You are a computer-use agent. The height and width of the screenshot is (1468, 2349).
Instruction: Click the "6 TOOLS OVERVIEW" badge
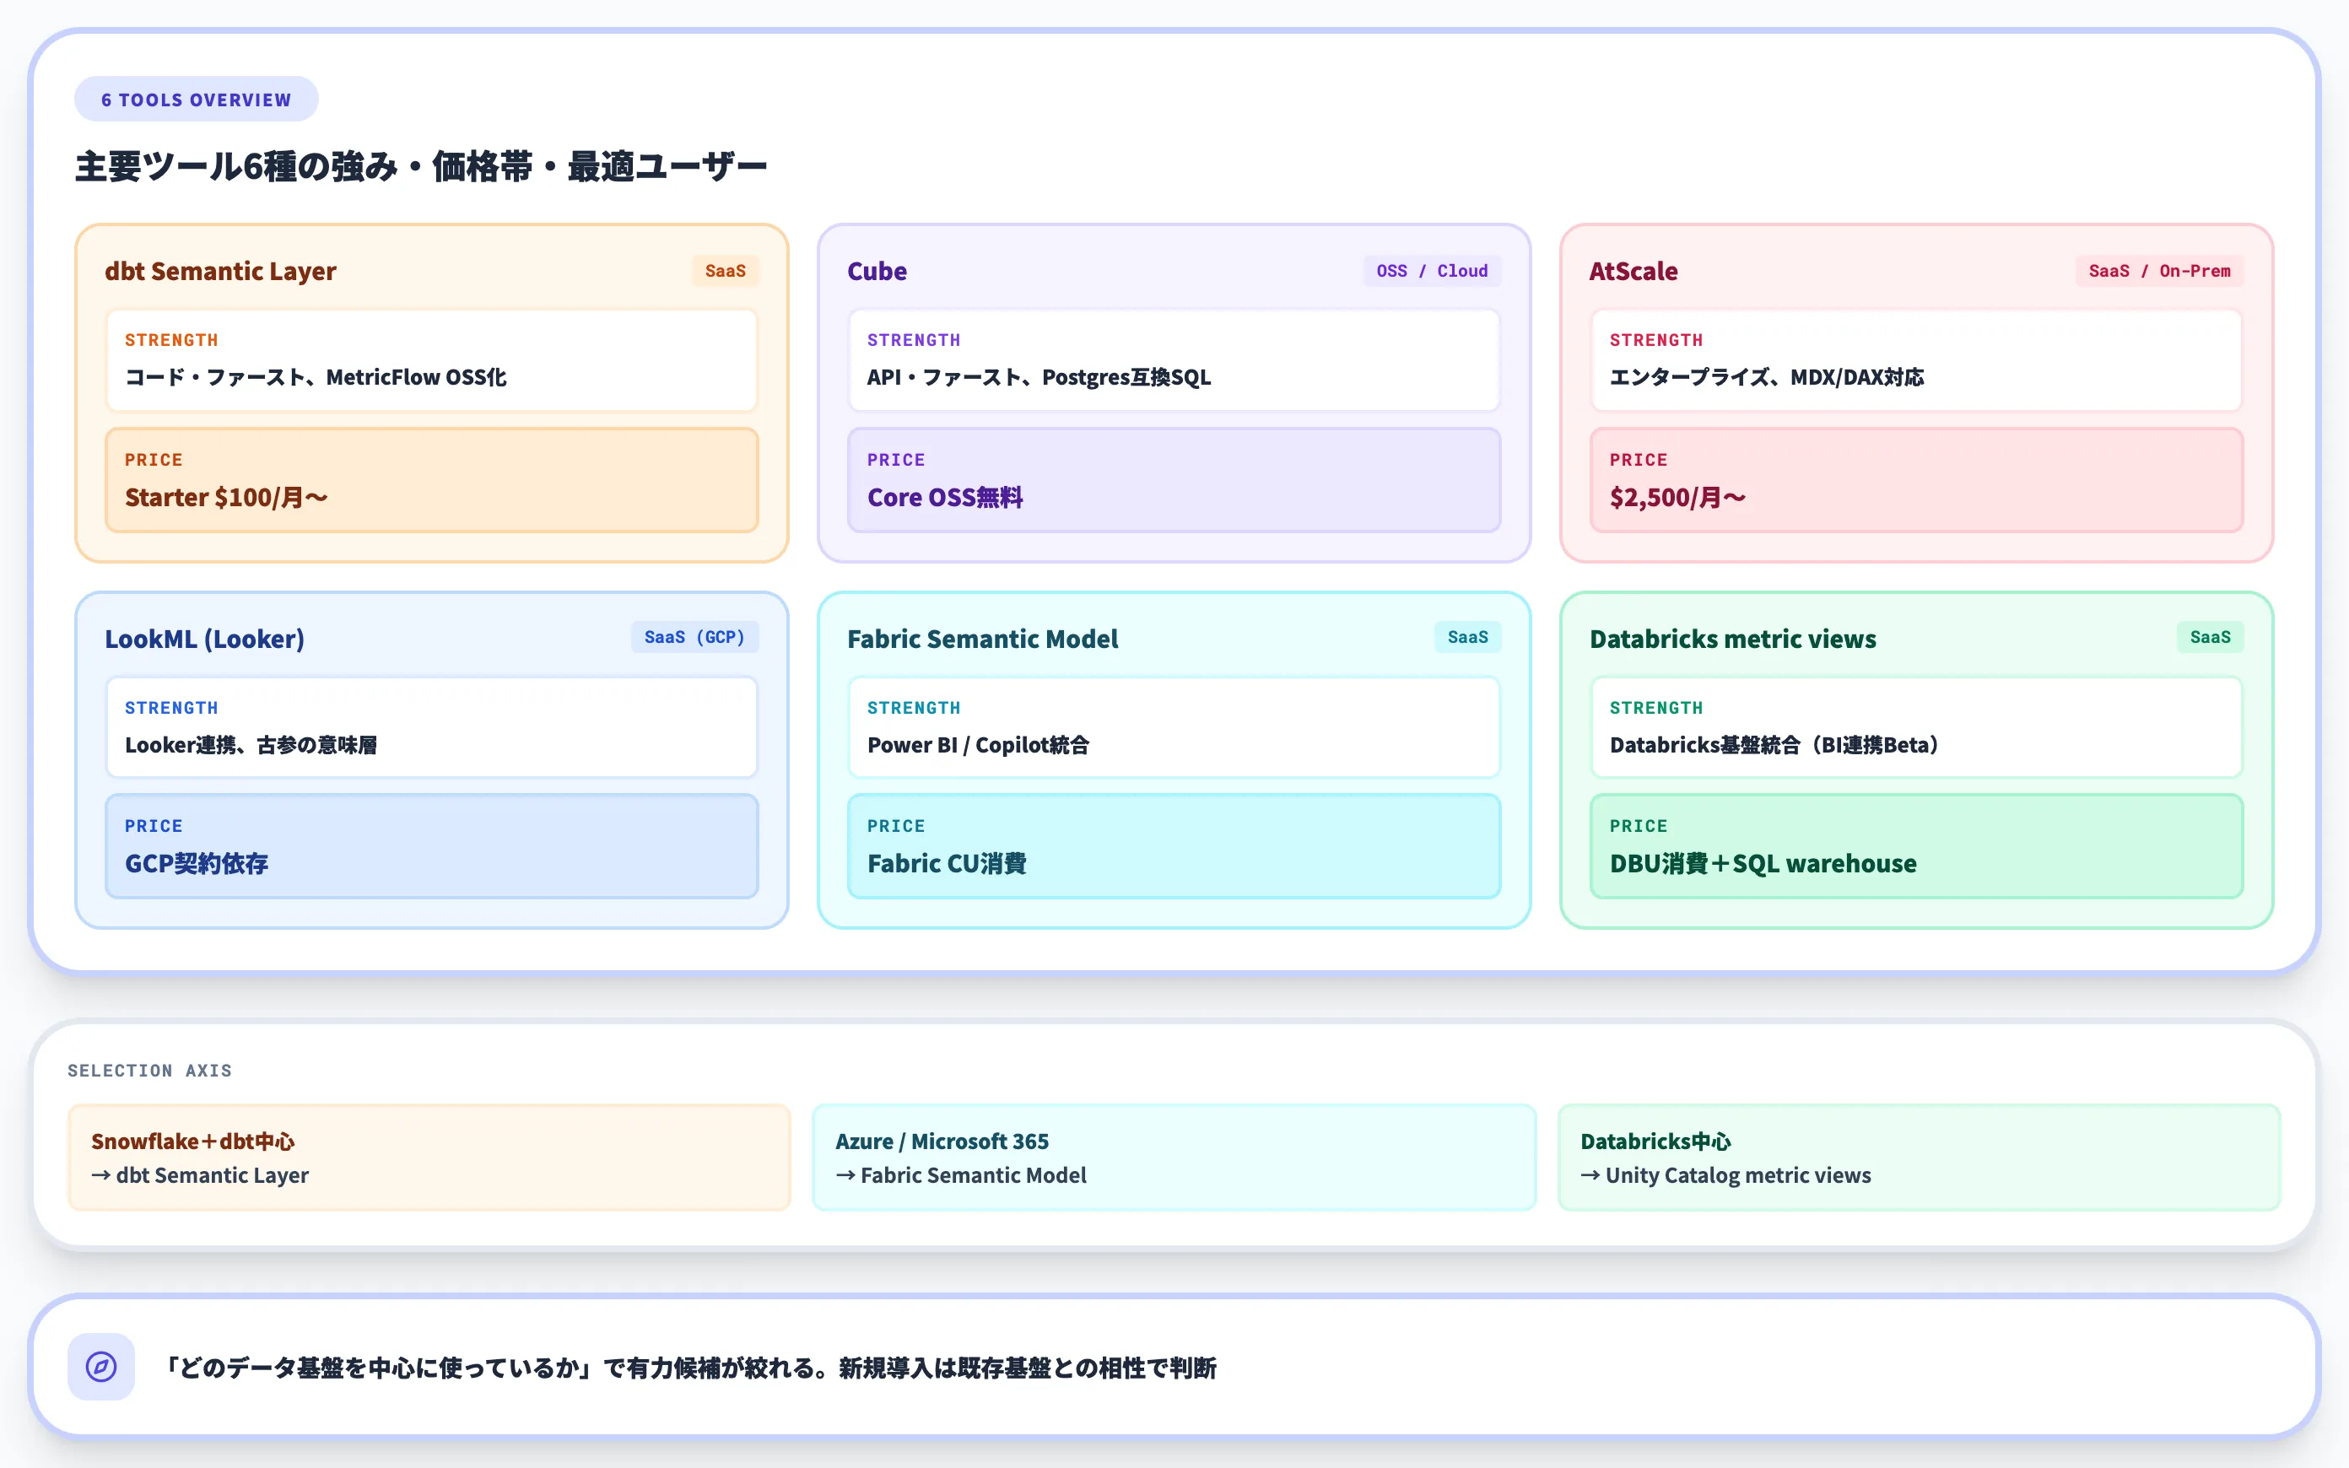pyautogui.click(x=195, y=98)
